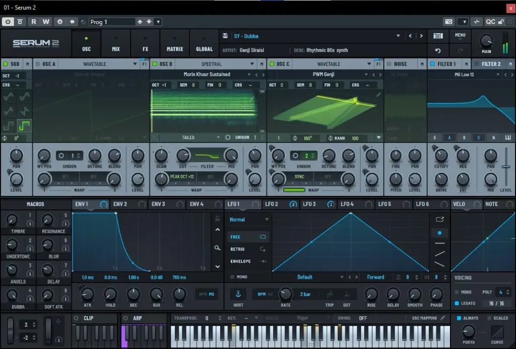This screenshot has width=516, height=349.
Task: Select the NOTE modulation tab
Action: 498,204
